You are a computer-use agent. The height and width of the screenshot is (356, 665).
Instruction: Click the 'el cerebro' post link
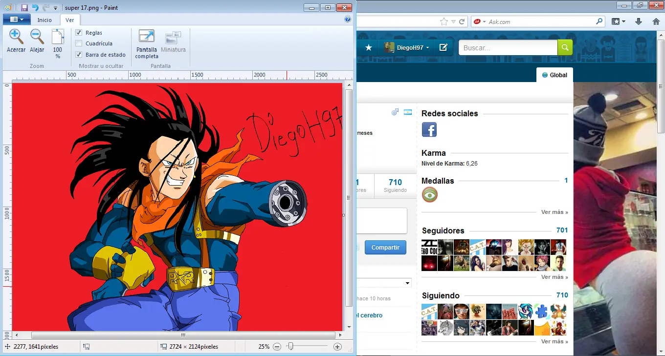[x=370, y=315]
